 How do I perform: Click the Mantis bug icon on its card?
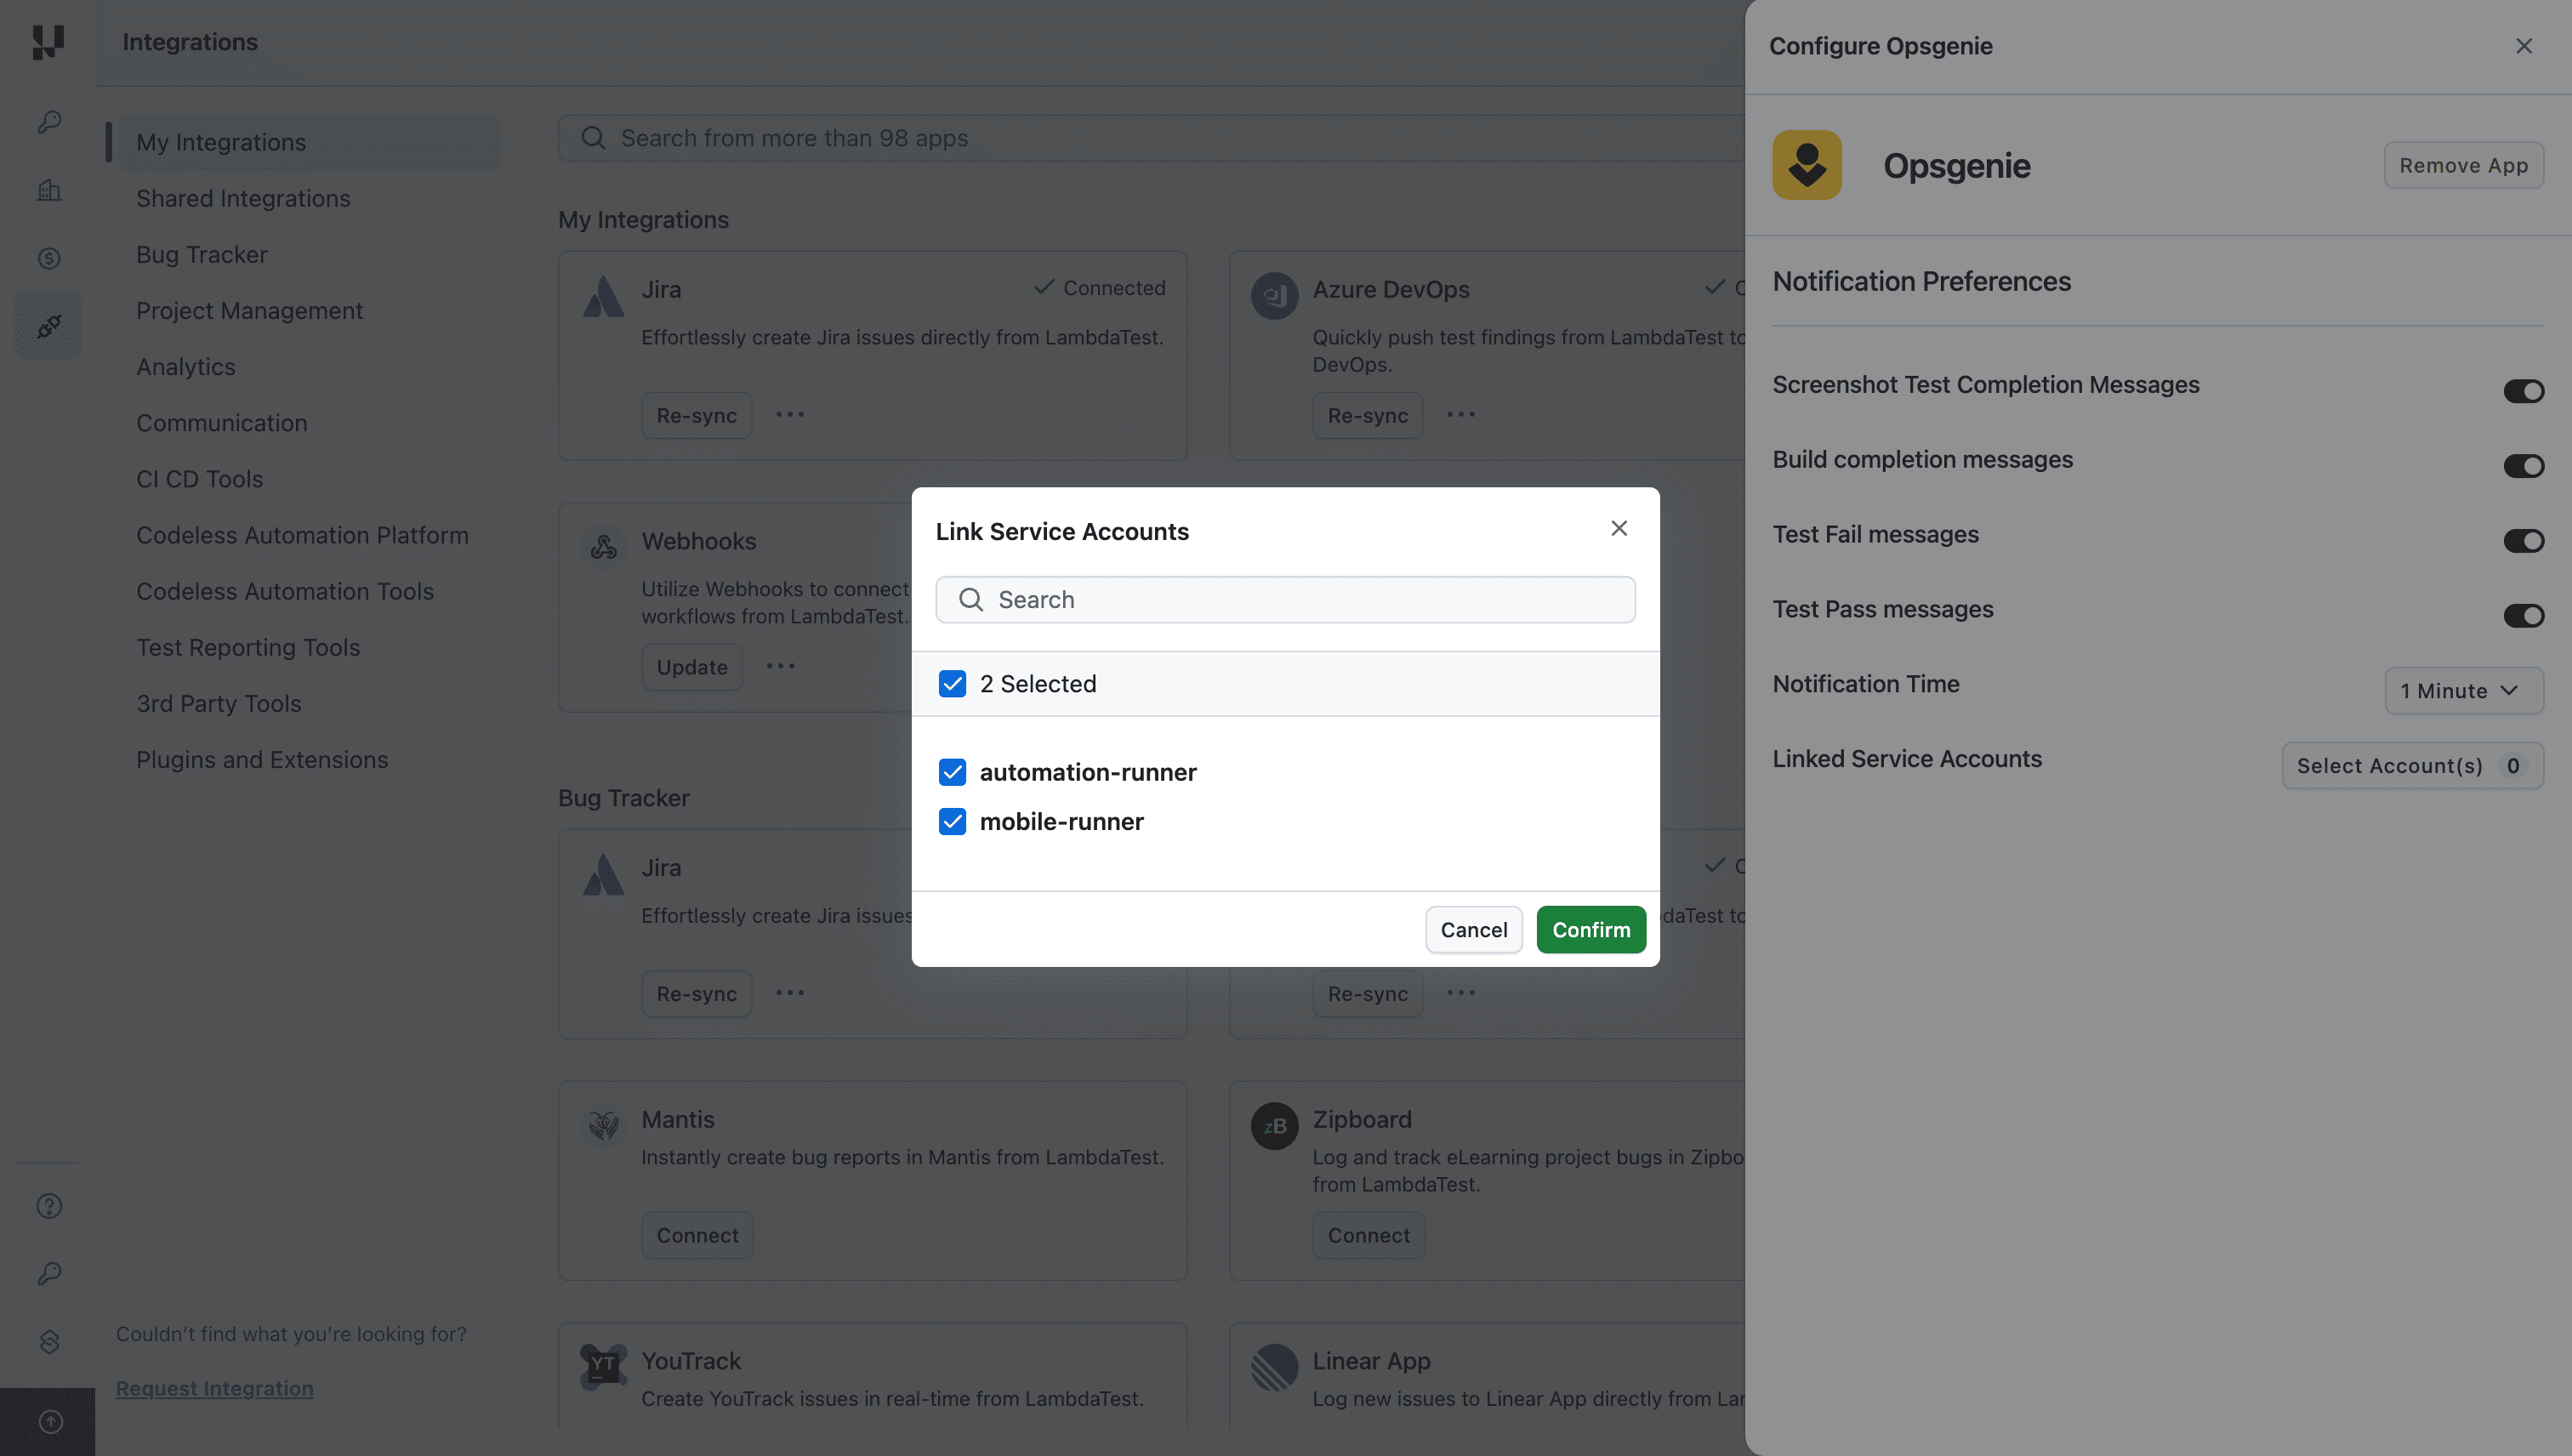pos(603,1125)
